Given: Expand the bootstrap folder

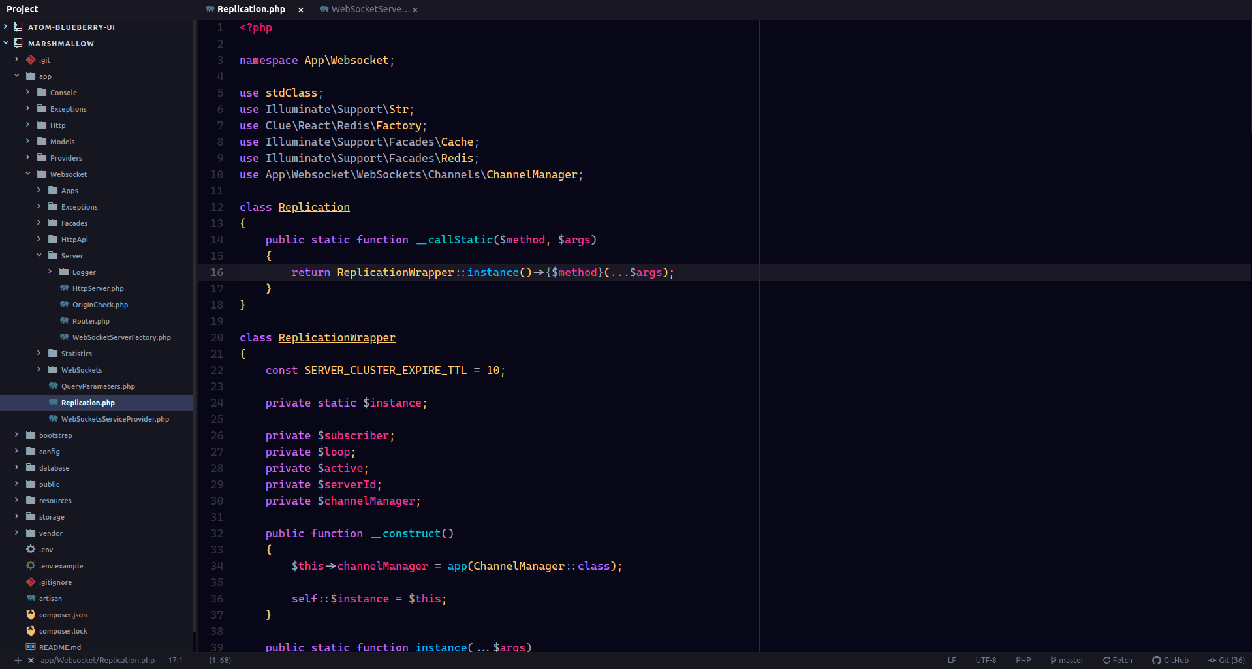Looking at the screenshot, I should [x=17, y=435].
